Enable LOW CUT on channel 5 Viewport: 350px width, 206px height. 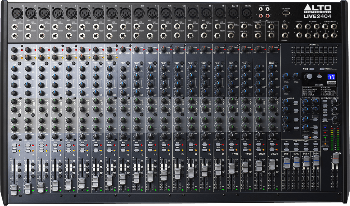(x=74, y=64)
